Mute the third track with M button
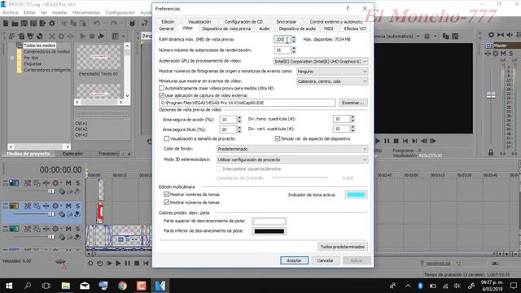The image size is (521, 293). point(68,229)
